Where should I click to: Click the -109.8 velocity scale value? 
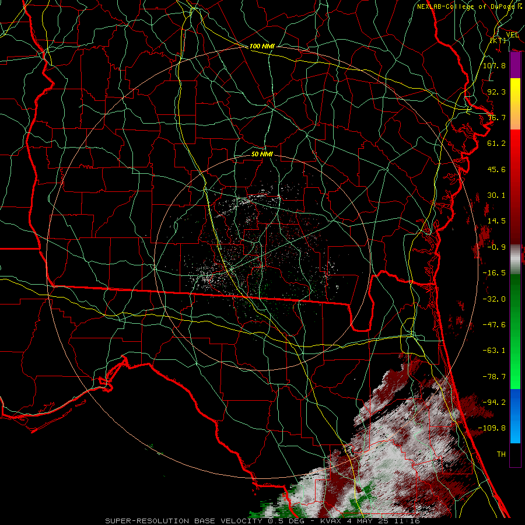click(492, 428)
